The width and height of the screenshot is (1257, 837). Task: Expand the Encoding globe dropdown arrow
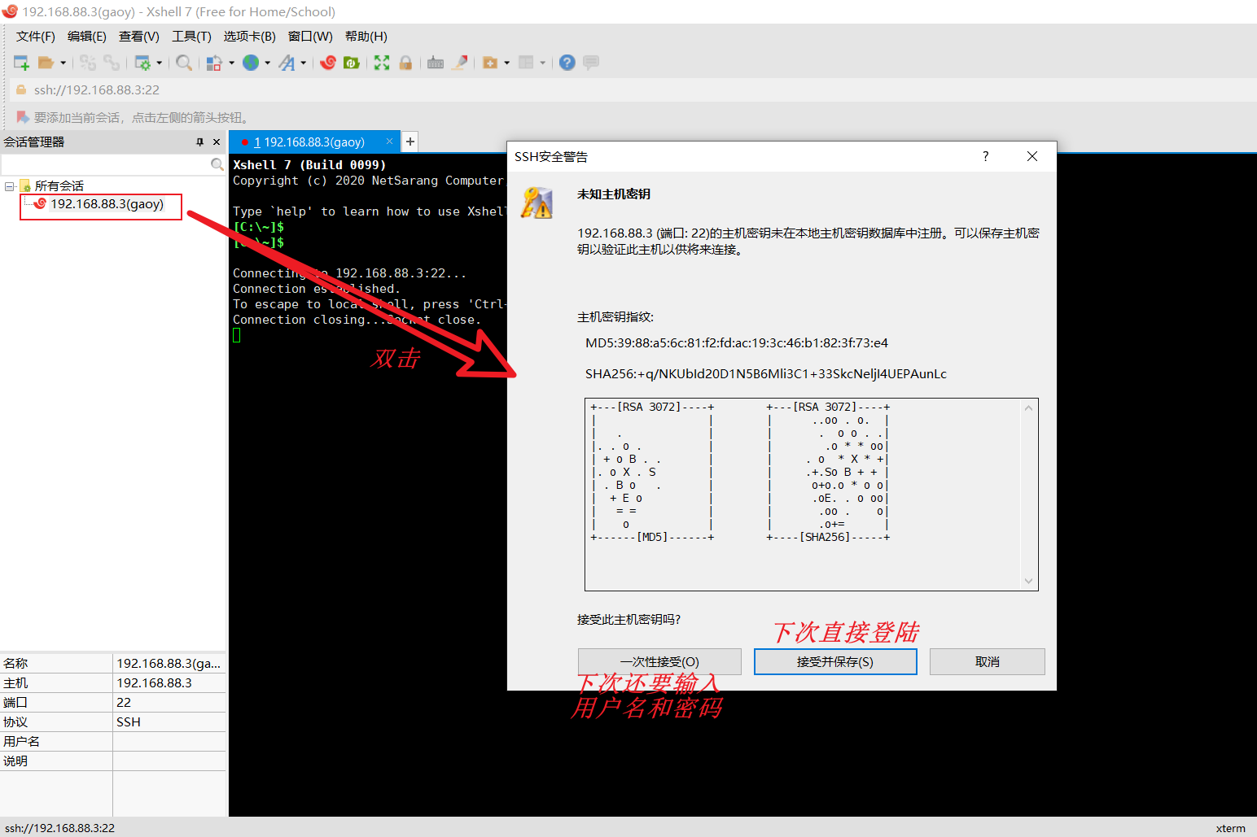pyautogui.click(x=267, y=63)
